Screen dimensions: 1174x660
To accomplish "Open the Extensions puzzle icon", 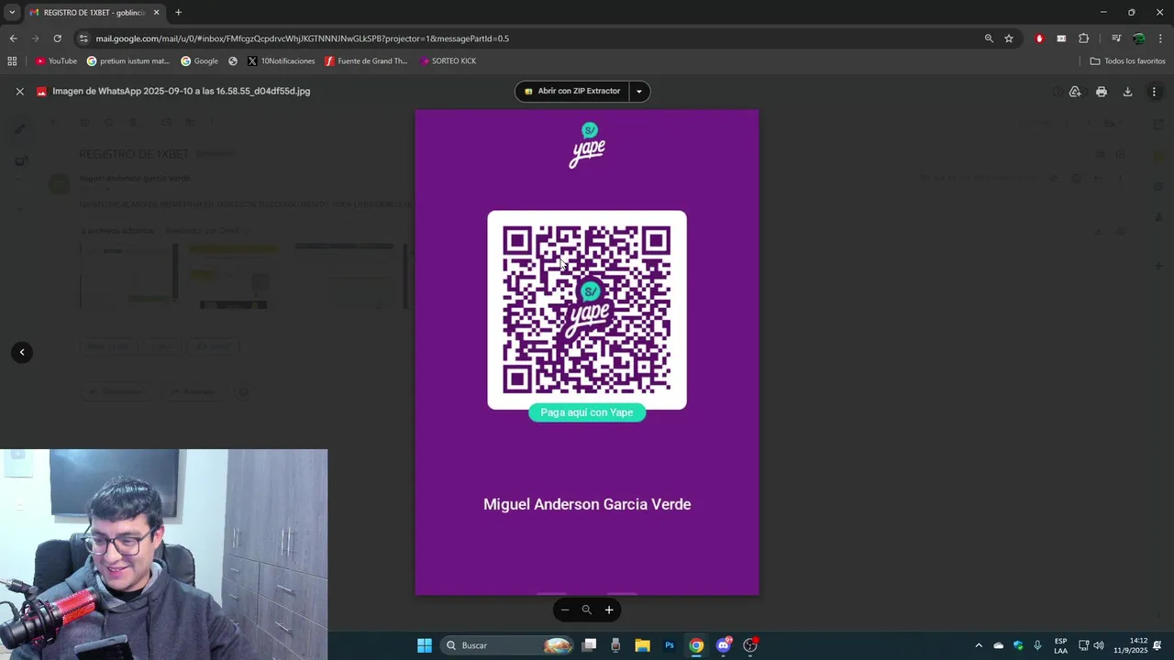I will coord(1084,38).
